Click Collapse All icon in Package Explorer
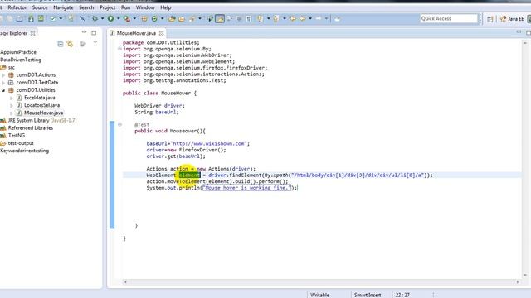This screenshot has height=298, width=531. (61, 44)
